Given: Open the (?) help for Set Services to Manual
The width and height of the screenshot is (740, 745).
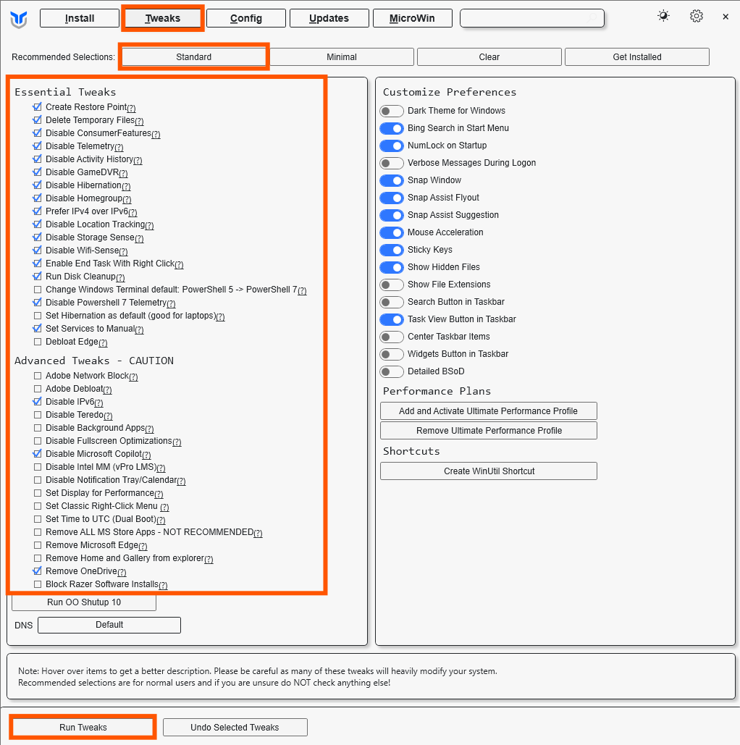Looking at the screenshot, I should point(139,329).
